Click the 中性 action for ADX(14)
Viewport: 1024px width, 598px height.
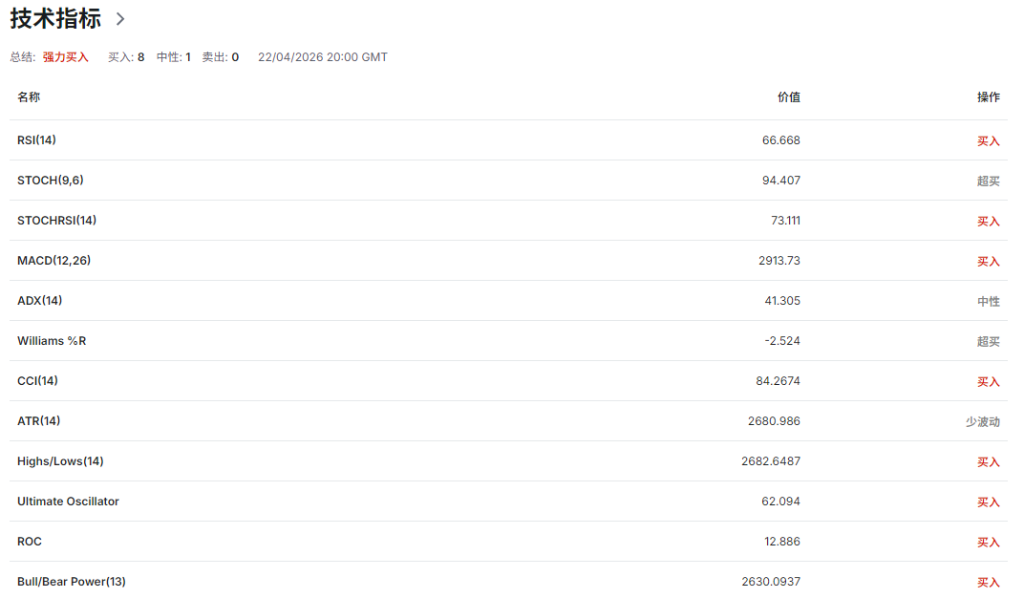click(x=988, y=302)
